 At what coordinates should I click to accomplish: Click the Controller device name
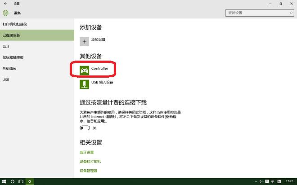coord(99,68)
